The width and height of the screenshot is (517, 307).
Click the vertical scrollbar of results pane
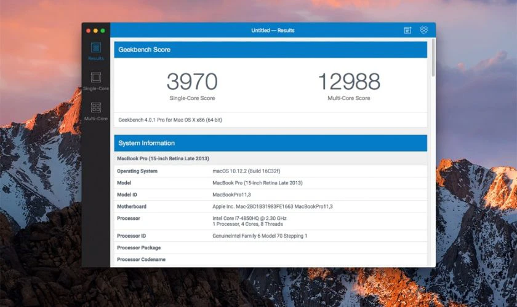(433, 58)
